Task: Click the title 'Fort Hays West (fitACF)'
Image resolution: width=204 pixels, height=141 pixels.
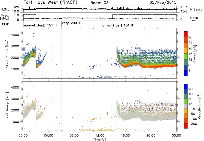Action: coord(50,2)
